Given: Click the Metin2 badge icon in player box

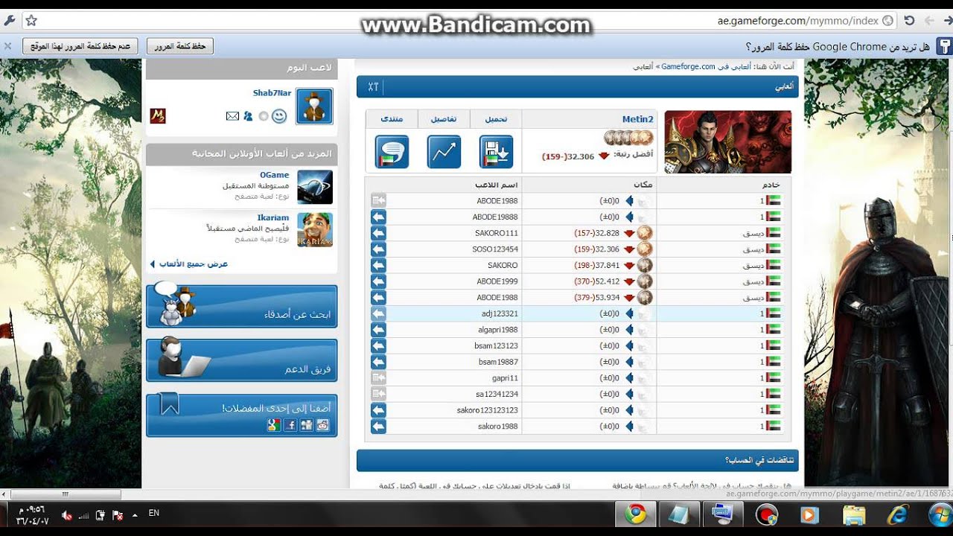Looking at the screenshot, I should 157,115.
